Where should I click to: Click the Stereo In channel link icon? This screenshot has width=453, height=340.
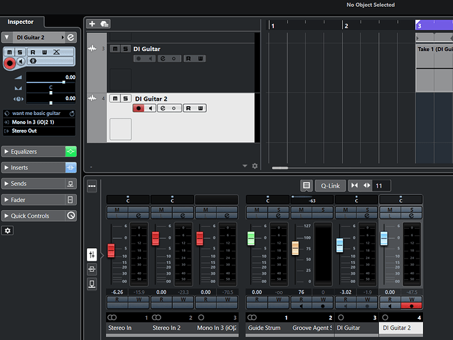tap(112, 318)
